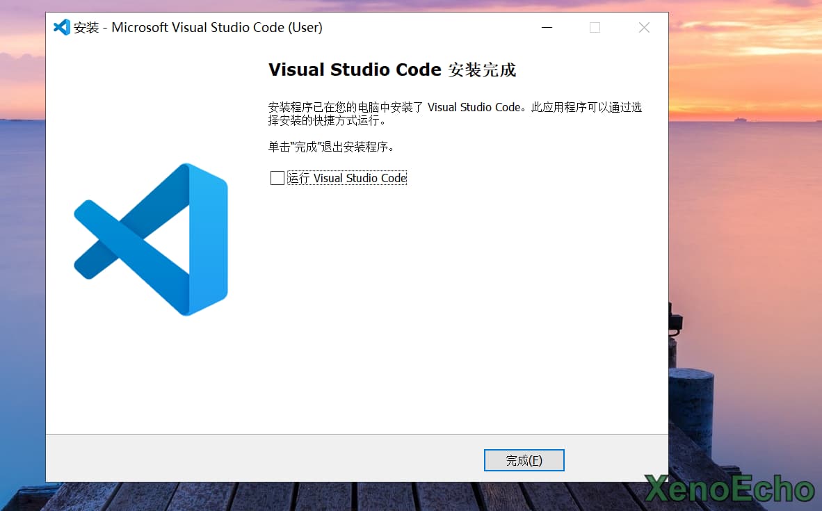822x511 pixels.
Task: Enable the 运行 Visual Studio Code checkbox
Action: [x=277, y=178]
